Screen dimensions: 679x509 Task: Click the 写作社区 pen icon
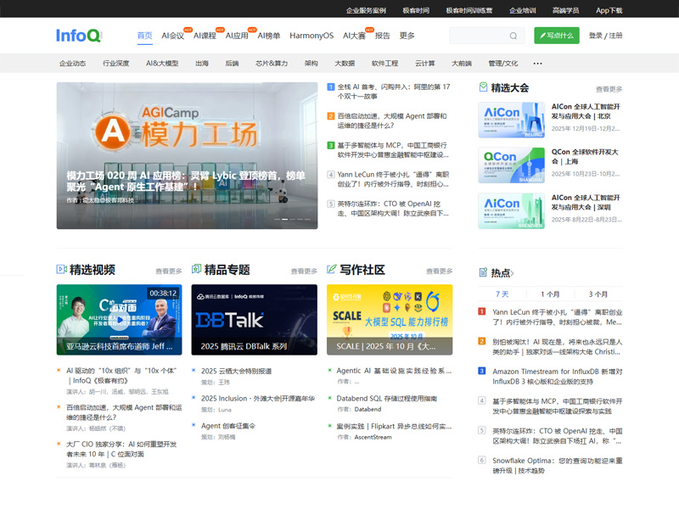point(331,267)
